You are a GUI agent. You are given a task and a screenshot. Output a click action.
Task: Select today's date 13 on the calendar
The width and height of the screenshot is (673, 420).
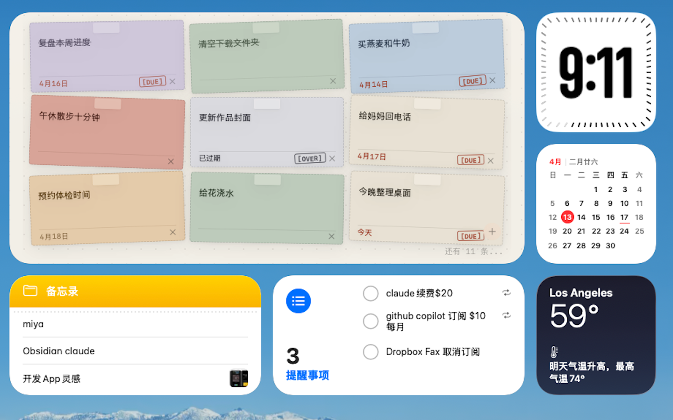click(x=567, y=217)
